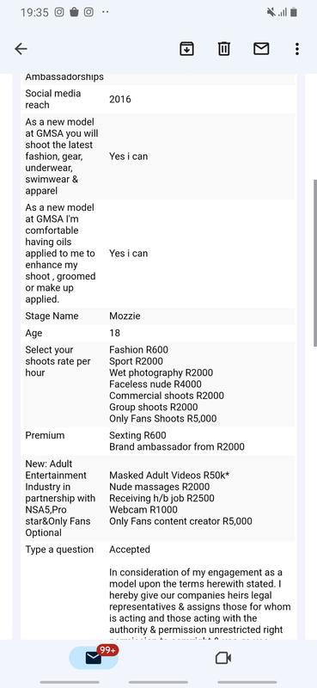
Task: Tap the battery indicator in status bar
Action: click(294, 12)
